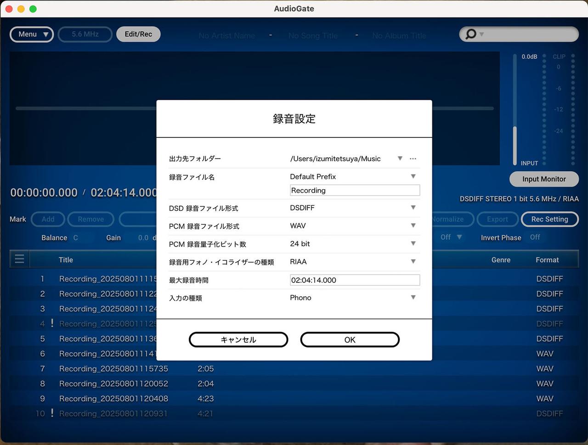Open the Menu button in the toolbar
The image size is (588, 445).
coord(31,34)
